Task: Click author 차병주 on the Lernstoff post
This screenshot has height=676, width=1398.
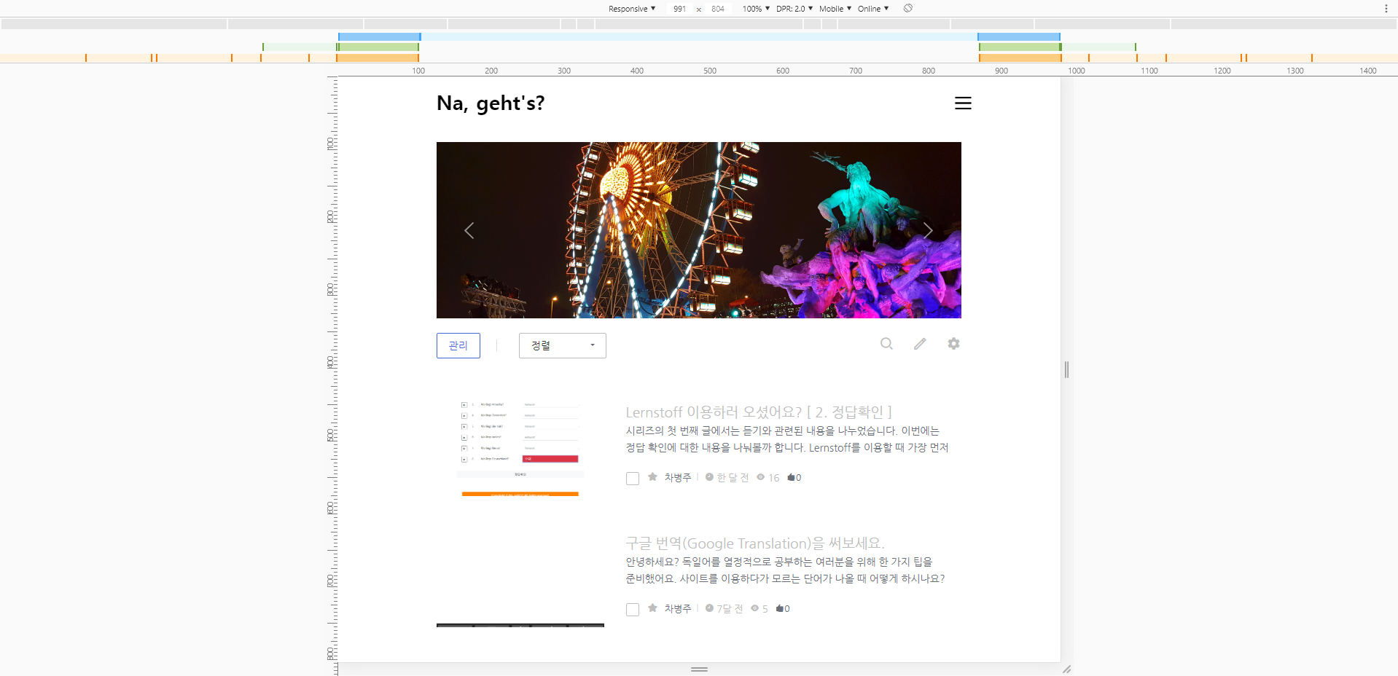Action: (x=678, y=478)
